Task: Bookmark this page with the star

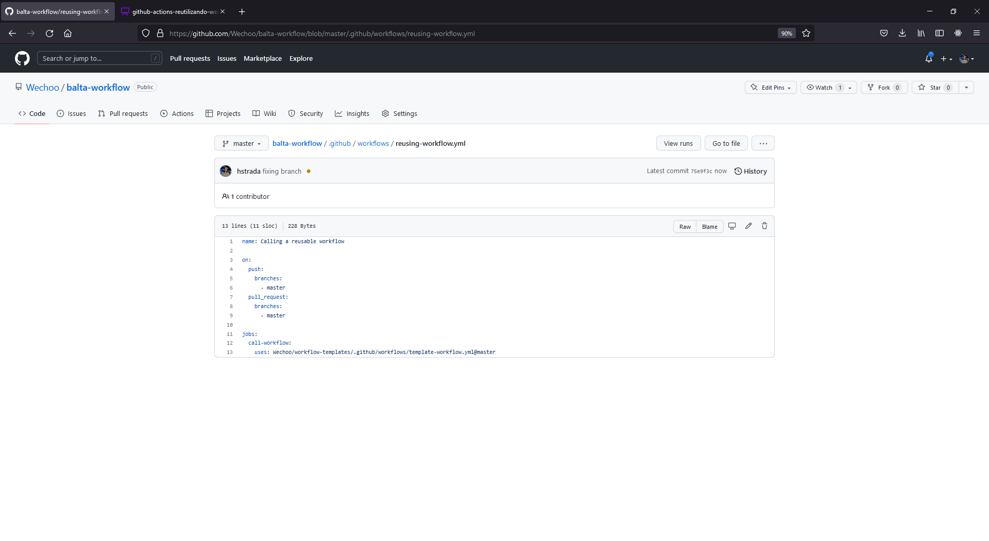Action: coord(806,33)
